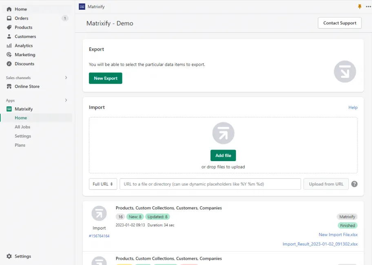Click Upload from URL button
Viewport: 372px width, 265px height.
pyautogui.click(x=326, y=184)
